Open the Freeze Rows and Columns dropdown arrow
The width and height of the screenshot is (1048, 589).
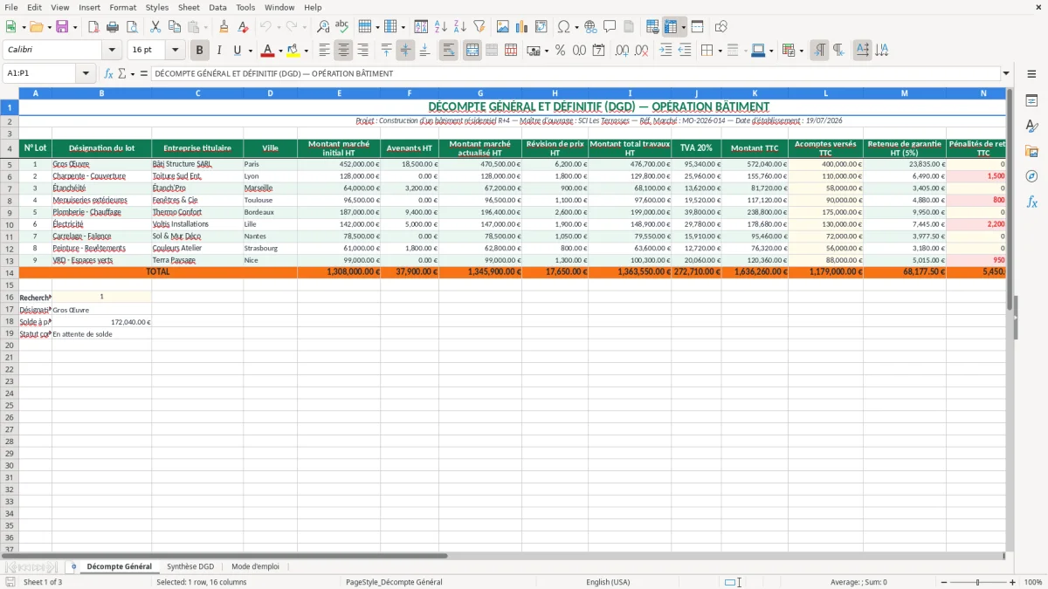(x=683, y=27)
